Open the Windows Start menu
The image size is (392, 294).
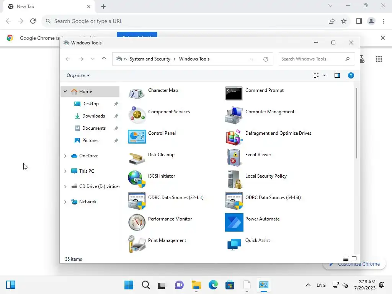coord(129,285)
